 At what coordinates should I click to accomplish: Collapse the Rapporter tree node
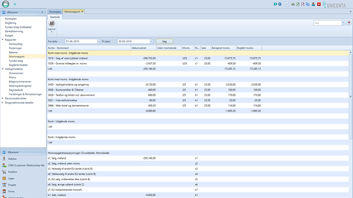click(3, 40)
